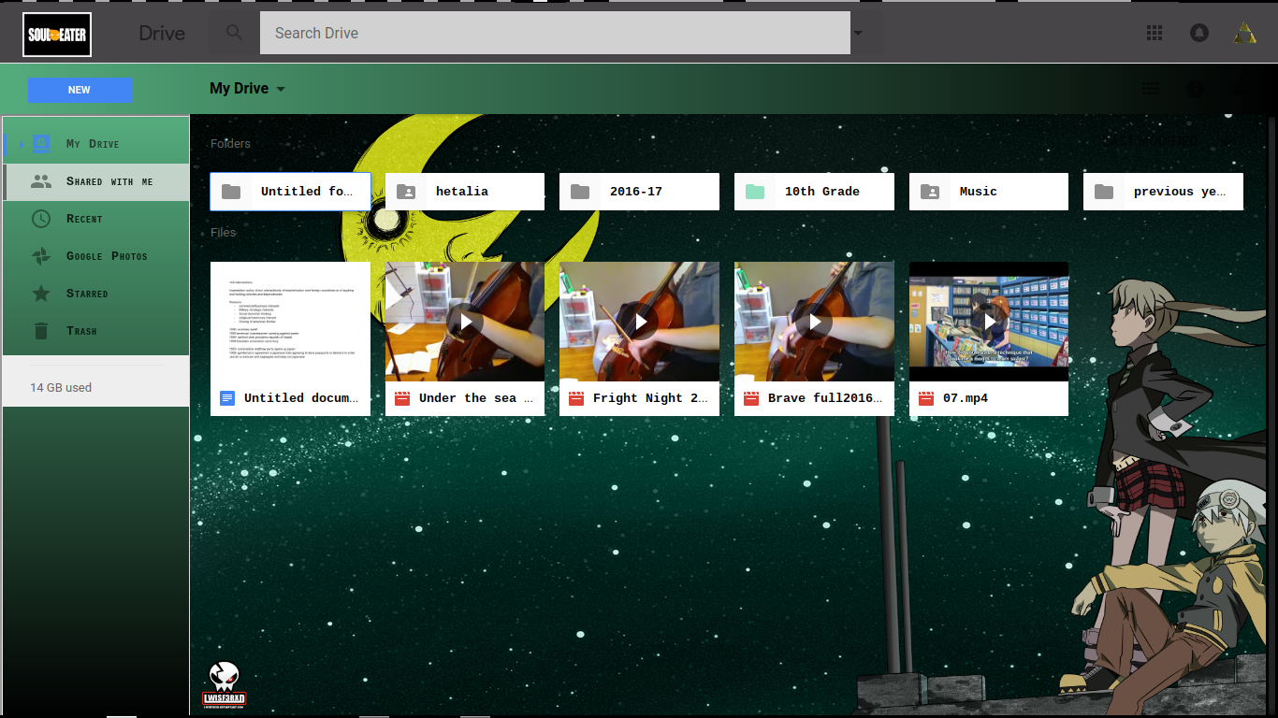Open Shared with me section

(96, 181)
